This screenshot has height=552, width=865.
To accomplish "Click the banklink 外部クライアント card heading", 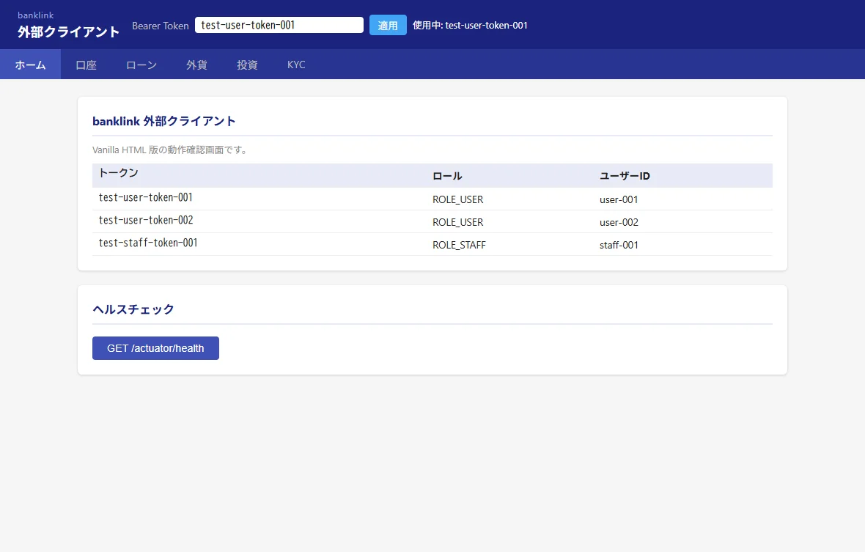I will 164,121.
